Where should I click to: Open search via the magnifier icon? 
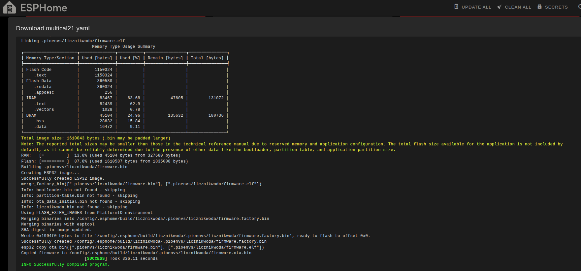pyautogui.click(x=579, y=7)
